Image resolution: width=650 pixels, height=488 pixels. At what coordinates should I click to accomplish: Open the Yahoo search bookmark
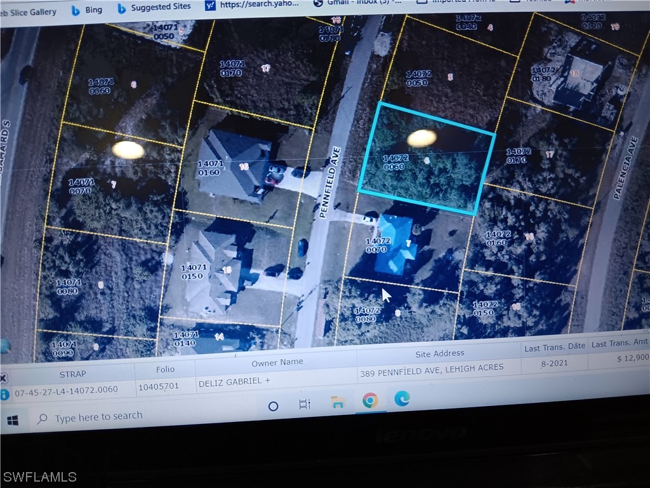(x=251, y=6)
